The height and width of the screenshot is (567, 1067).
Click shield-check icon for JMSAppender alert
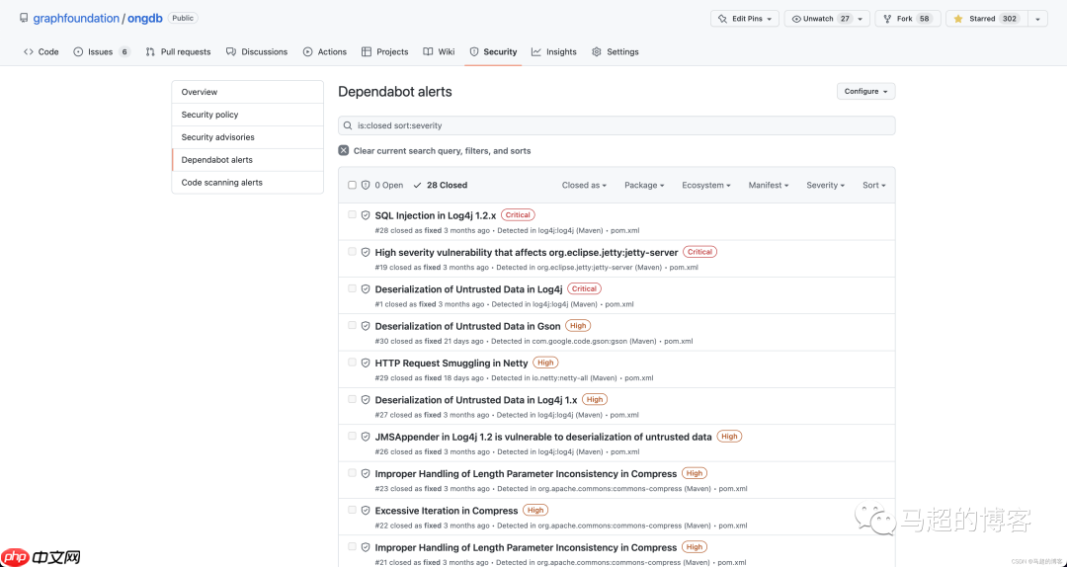coord(366,437)
